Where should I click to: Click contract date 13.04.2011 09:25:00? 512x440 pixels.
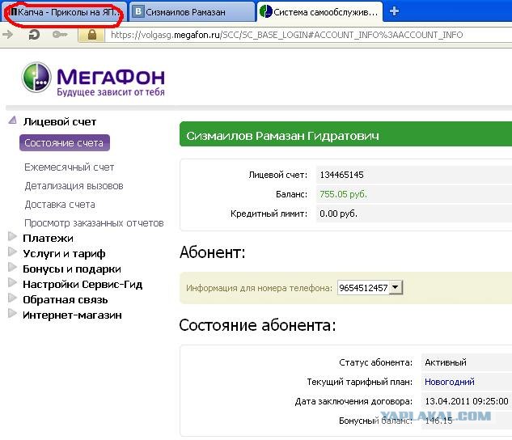[467, 401]
